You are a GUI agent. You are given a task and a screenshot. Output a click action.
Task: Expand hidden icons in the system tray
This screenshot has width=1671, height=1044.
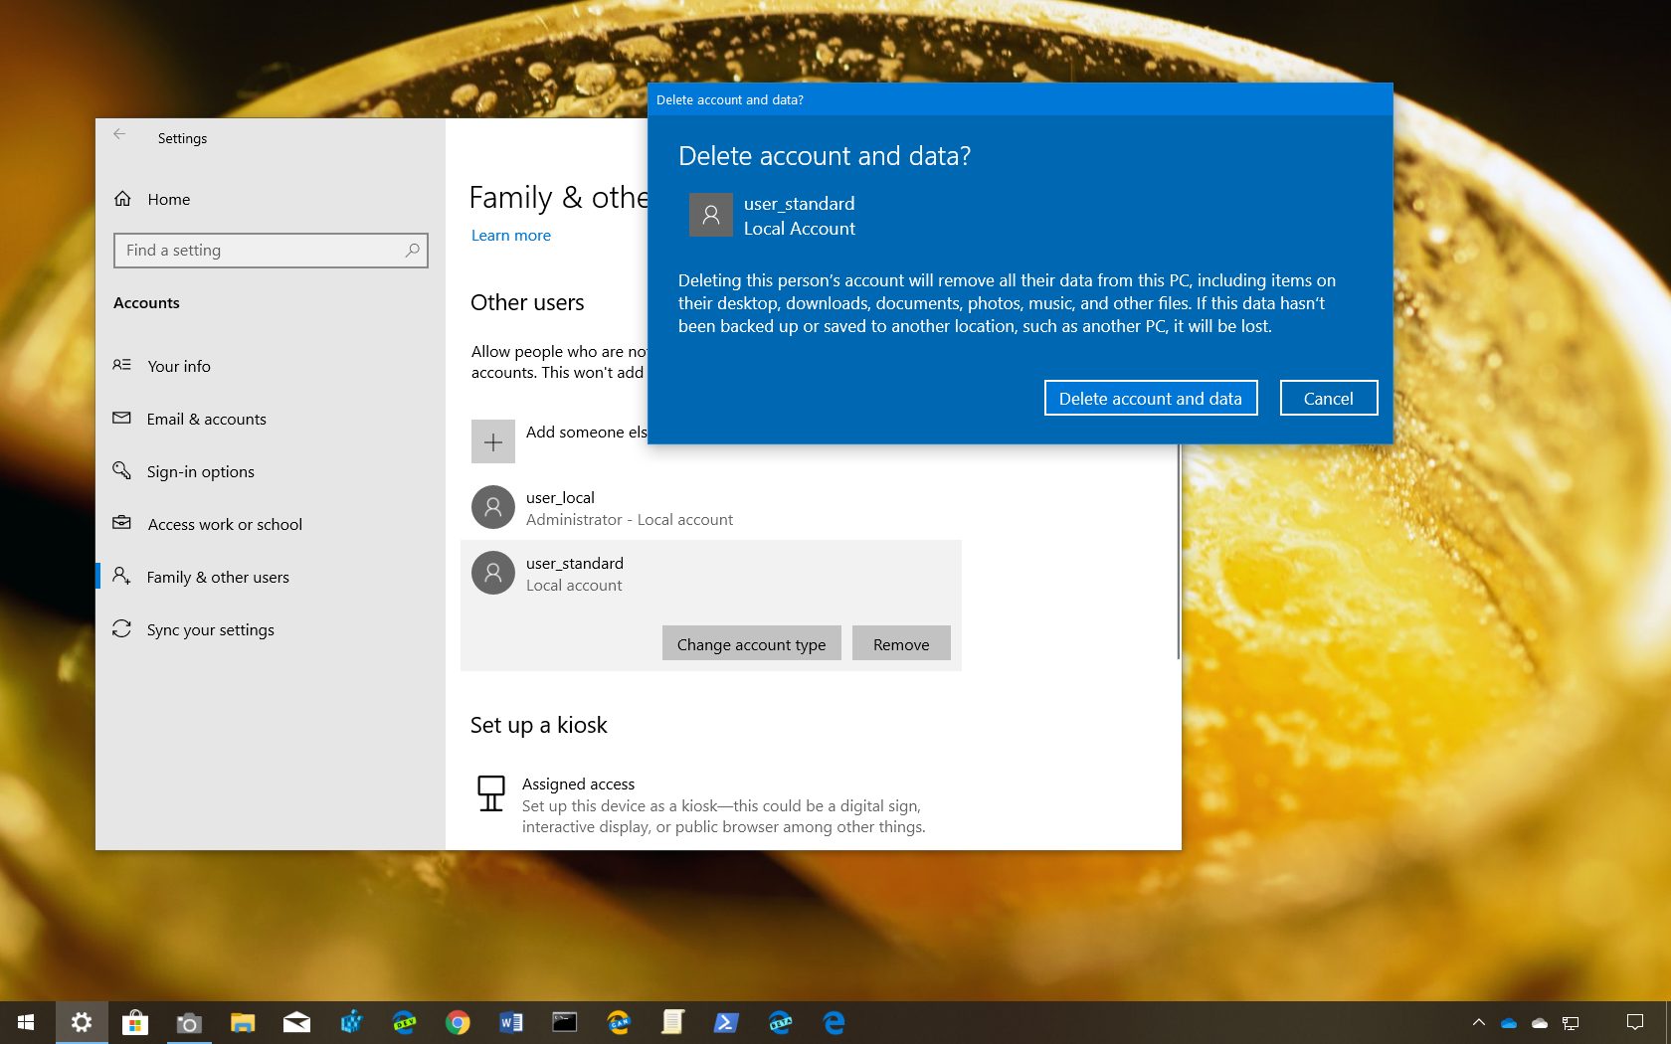[x=1479, y=1022]
